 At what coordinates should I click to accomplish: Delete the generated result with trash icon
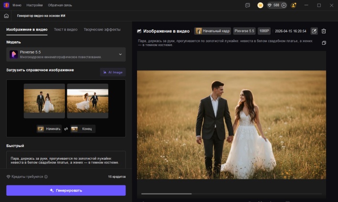click(324, 31)
